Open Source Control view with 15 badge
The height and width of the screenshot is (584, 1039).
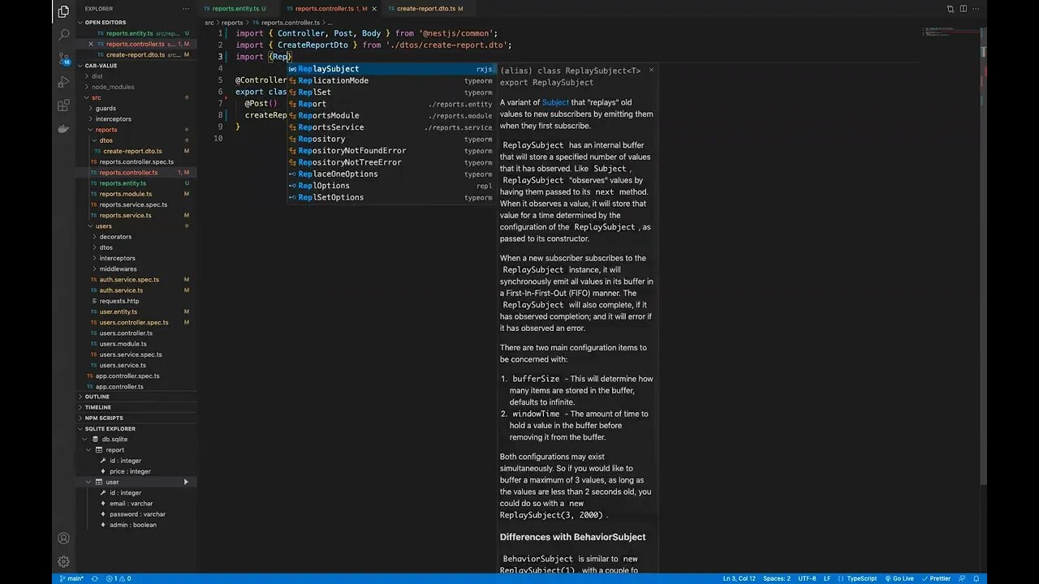63,58
